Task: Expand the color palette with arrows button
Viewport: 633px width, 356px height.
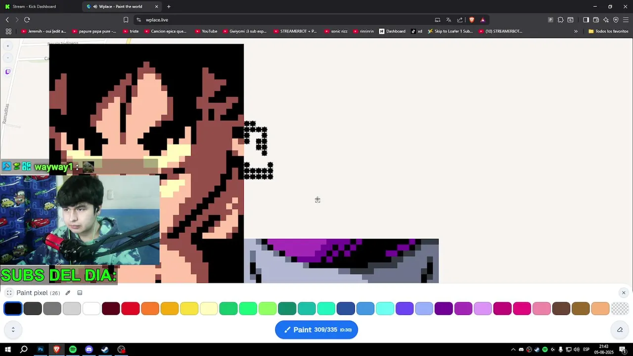Action: (x=13, y=330)
